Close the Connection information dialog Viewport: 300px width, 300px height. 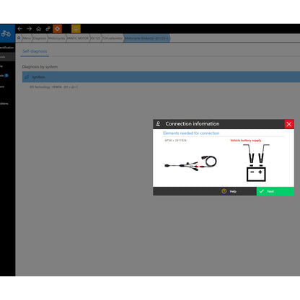[x=289, y=124]
